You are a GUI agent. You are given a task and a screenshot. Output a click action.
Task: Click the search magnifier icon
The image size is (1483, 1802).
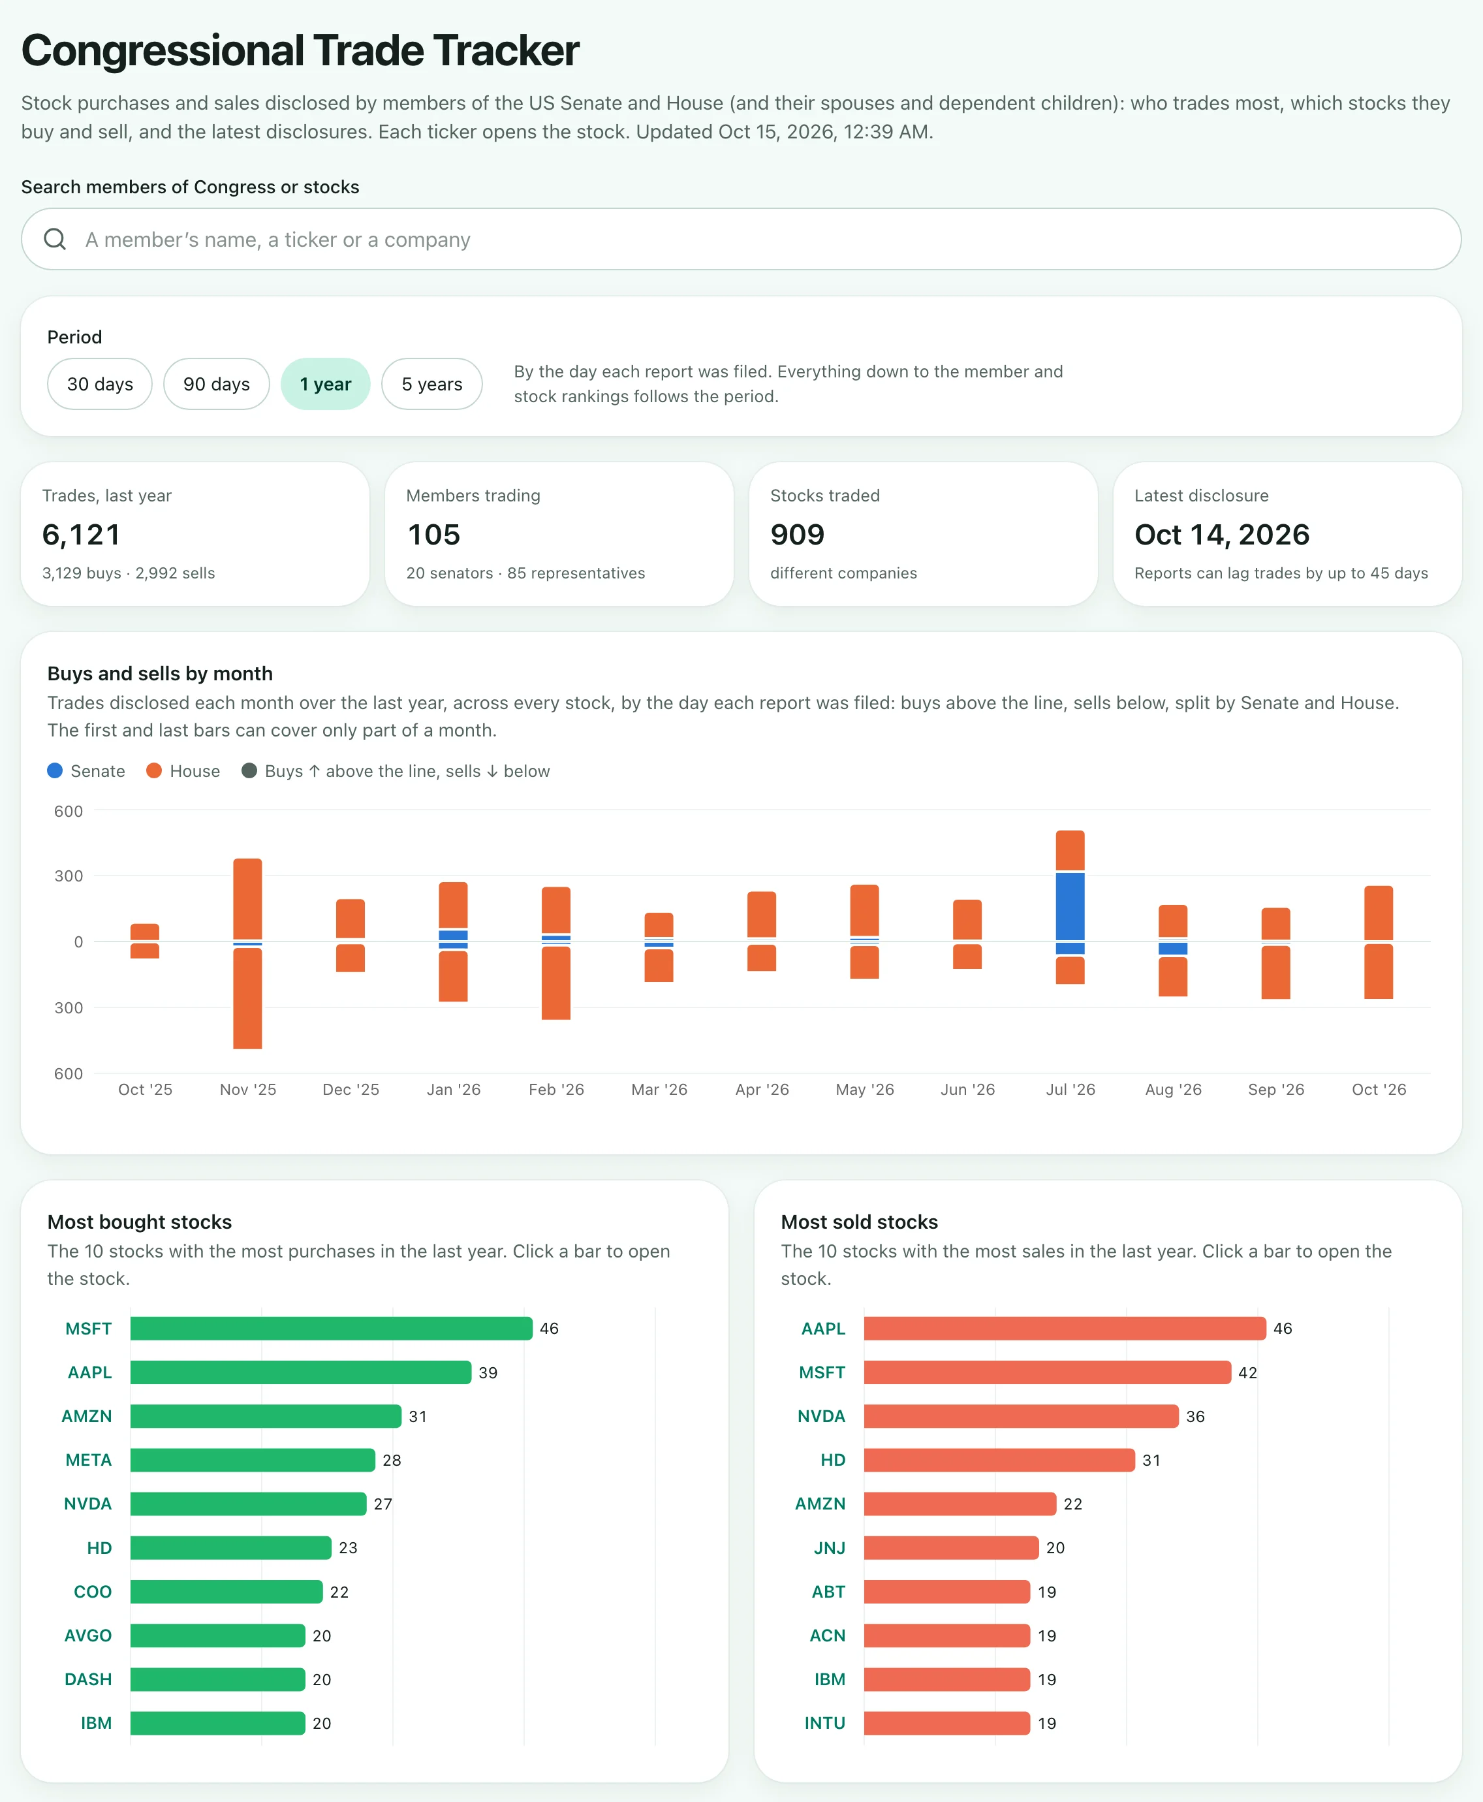55,239
